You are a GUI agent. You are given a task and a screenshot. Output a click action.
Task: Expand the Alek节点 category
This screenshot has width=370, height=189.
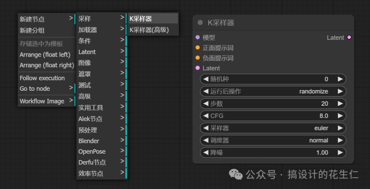coord(102,119)
